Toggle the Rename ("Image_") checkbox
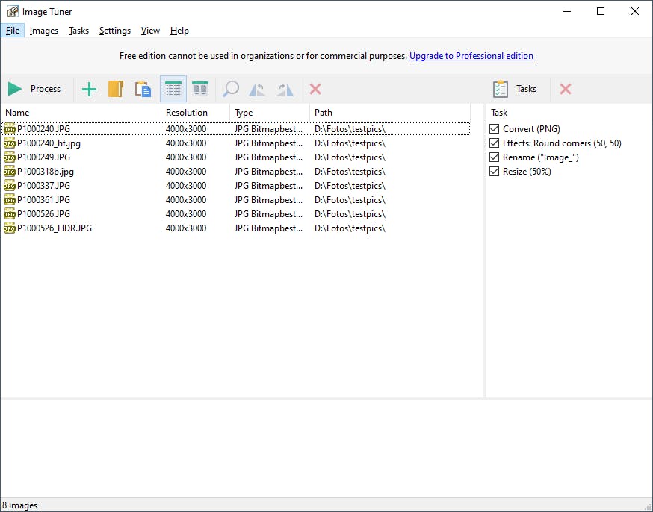 click(494, 157)
